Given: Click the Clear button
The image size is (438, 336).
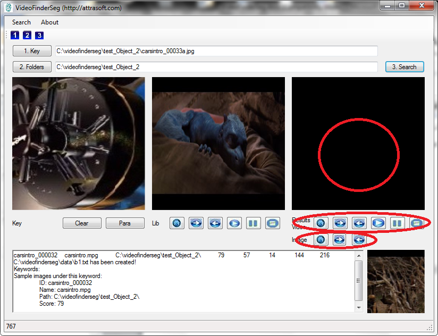Looking at the screenshot, I should tap(82, 223).
